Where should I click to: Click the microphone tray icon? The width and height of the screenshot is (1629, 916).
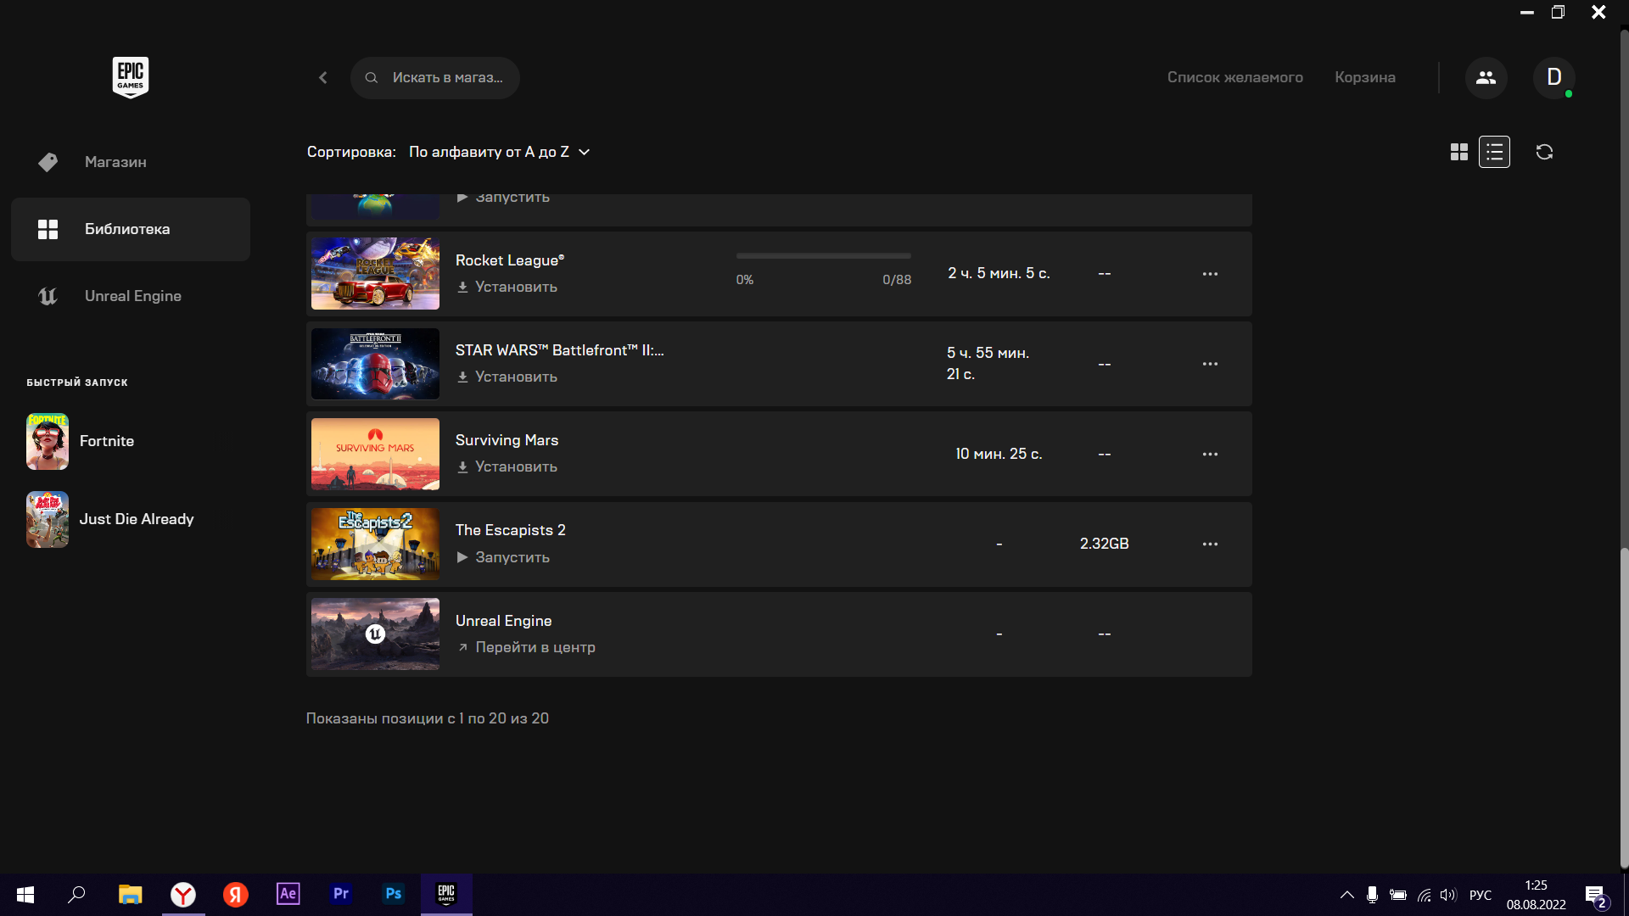point(1372,895)
